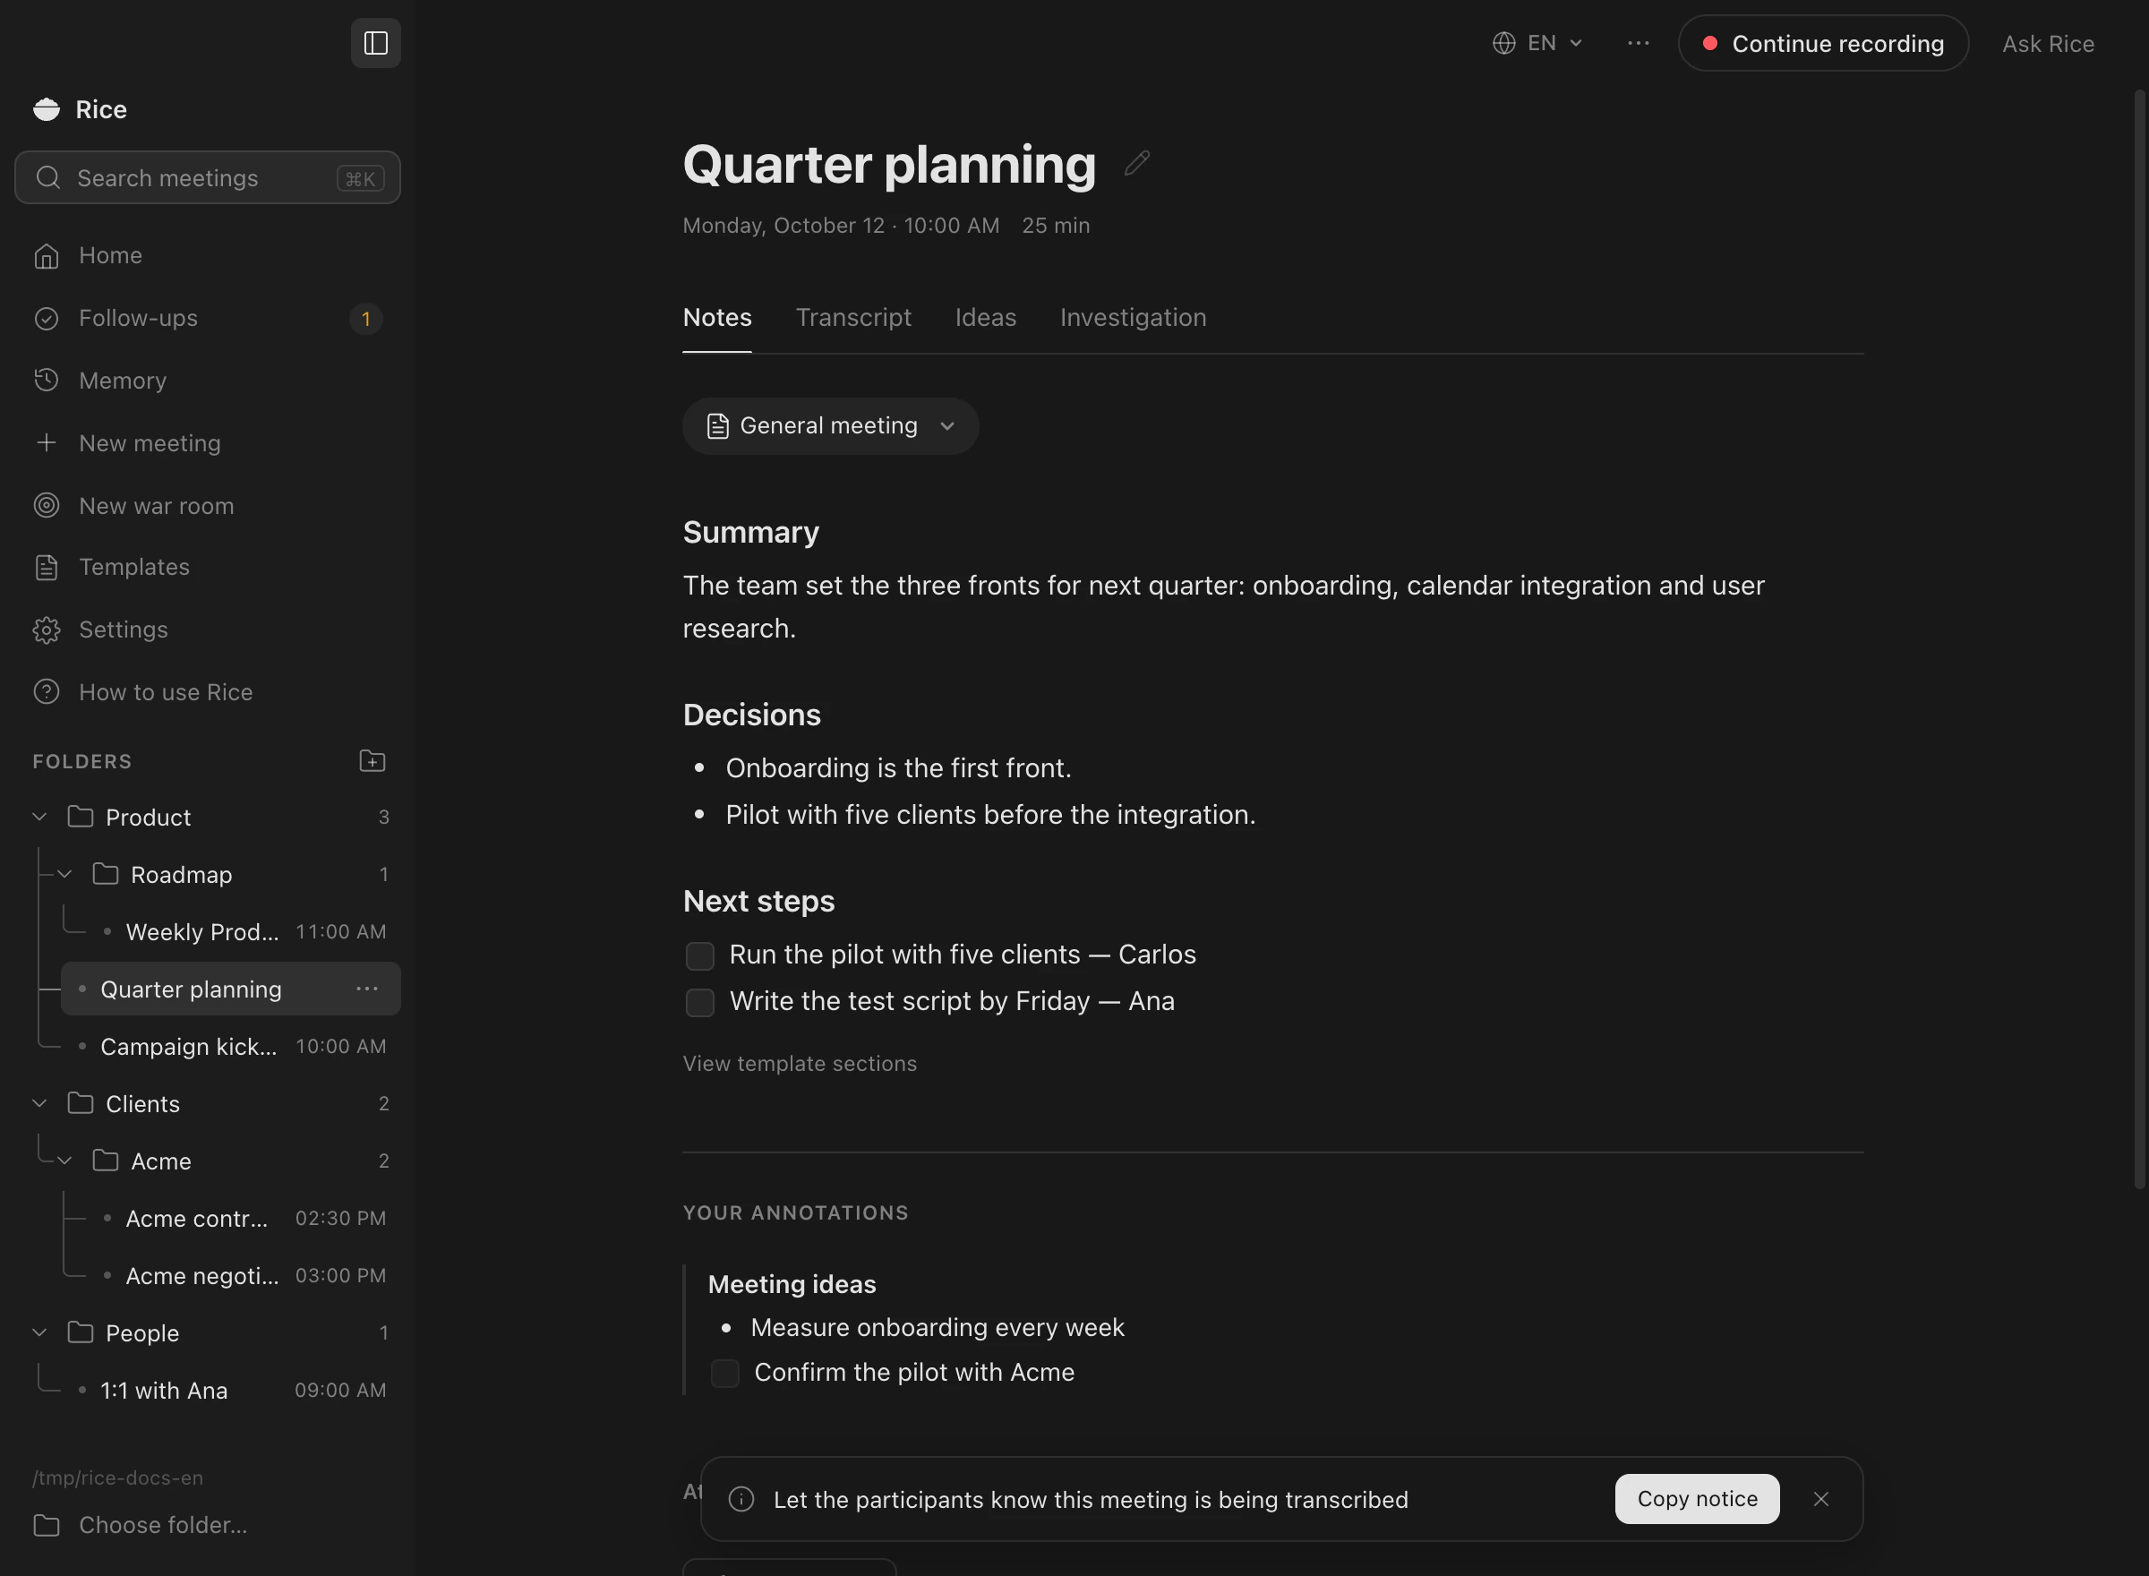The height and width of the screenshot is (1576, 2149).
Task: Collapse the sidebar with the panel toggle icon
Action: (376, 43)
